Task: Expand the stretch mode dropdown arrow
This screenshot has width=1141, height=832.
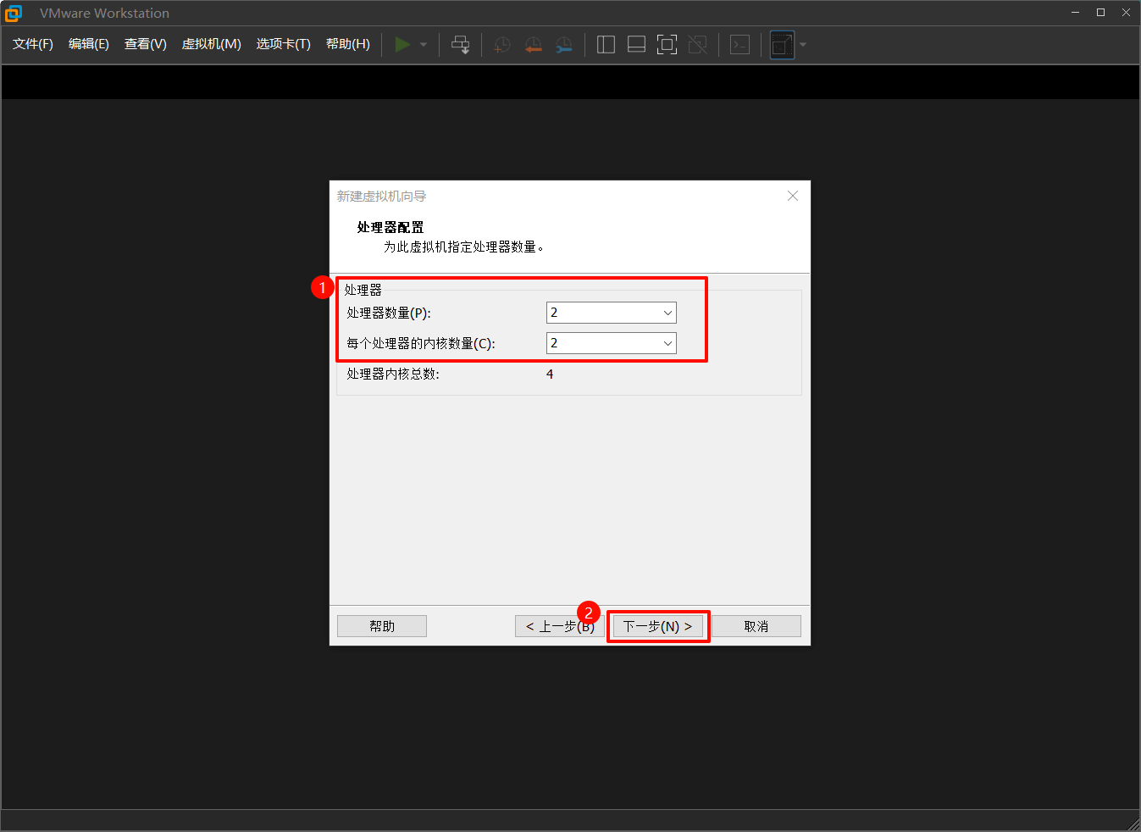Action: [801, 44]
